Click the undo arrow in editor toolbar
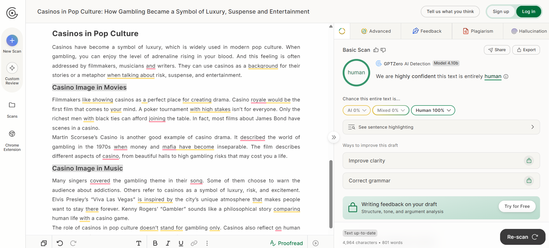Viewport: 549px width, 248px height. coord(60,243)
